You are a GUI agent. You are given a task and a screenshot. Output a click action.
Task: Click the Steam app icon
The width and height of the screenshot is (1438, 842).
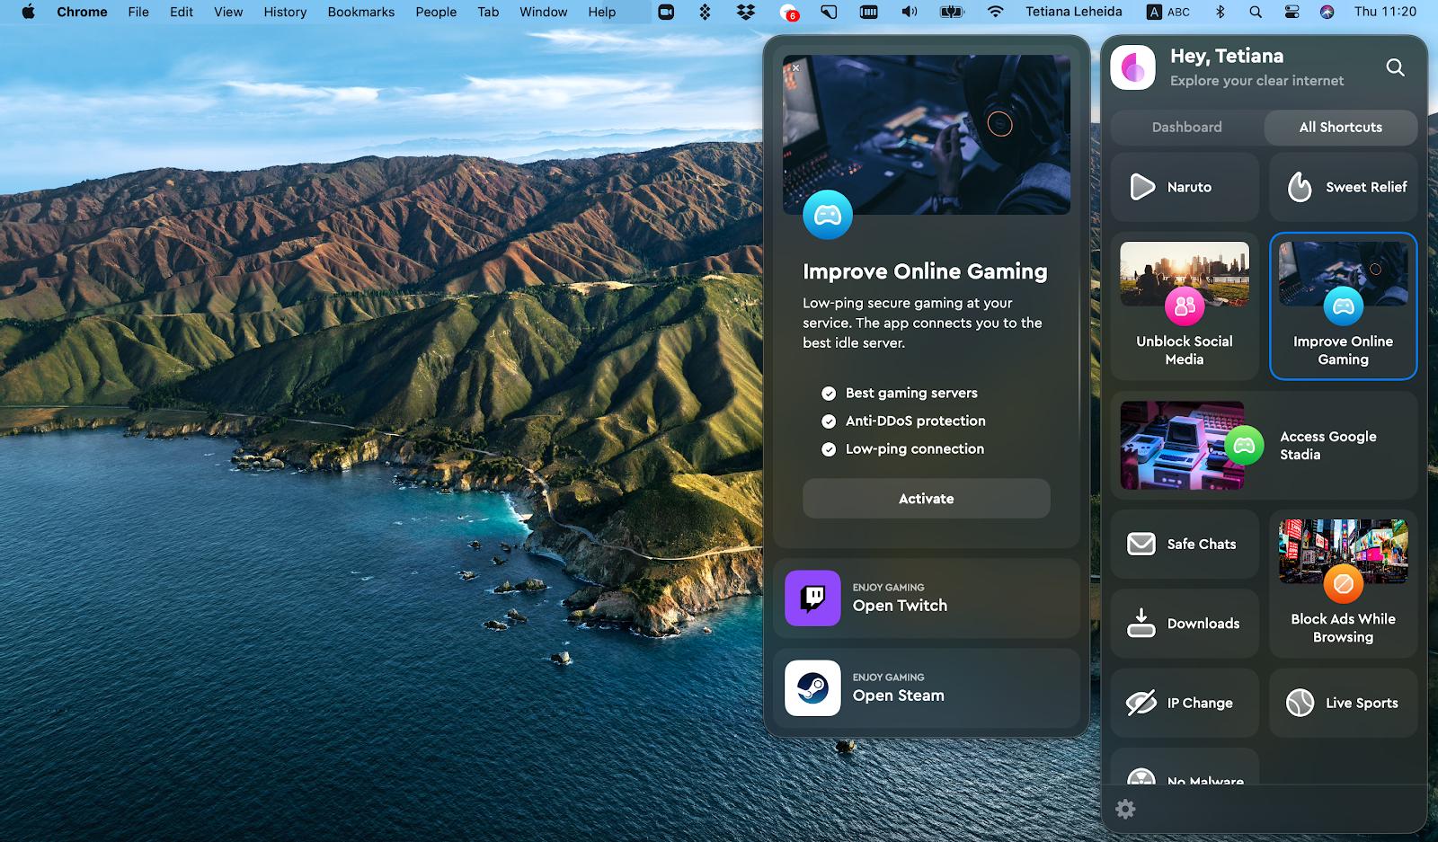(x=812, y=688)
